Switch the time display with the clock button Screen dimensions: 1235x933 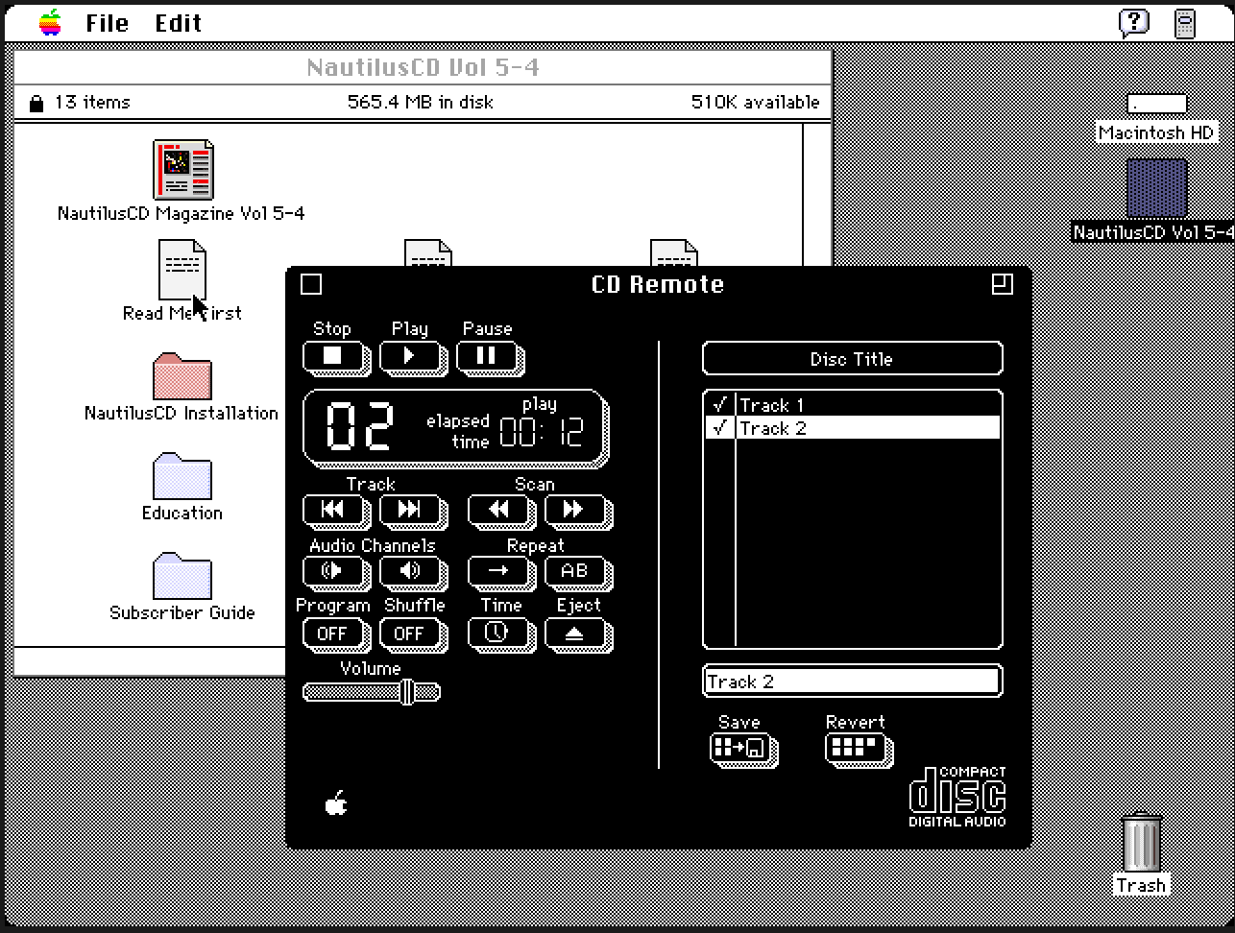tap(500, 634)
